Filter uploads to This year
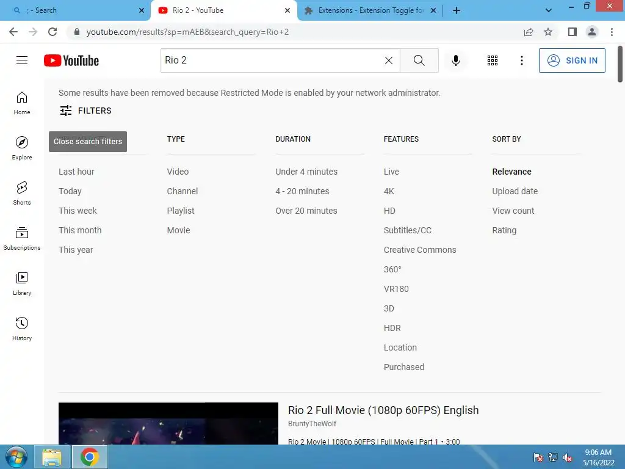Screen dimensions: 625x469 (76, 250)
